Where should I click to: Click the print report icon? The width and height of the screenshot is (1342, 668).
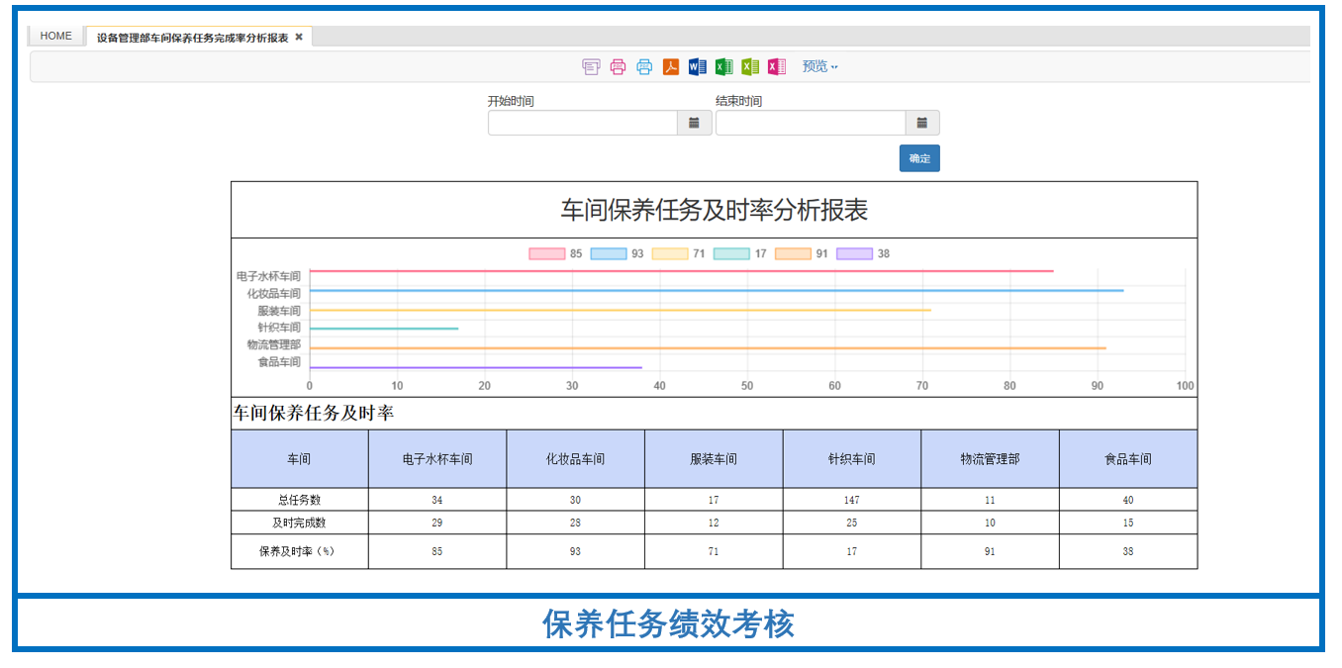(591, 65)
